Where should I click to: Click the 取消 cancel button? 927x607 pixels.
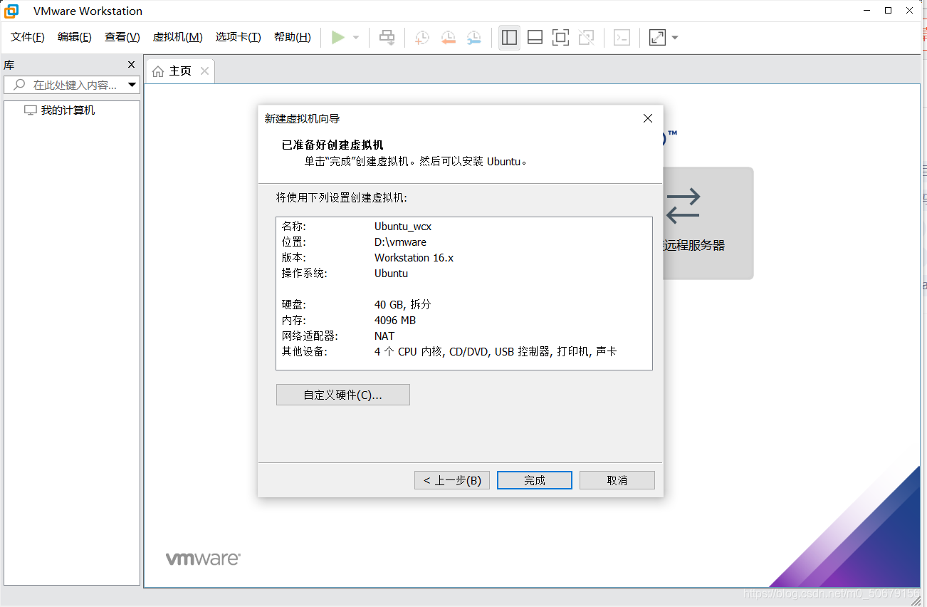point(617,480)
